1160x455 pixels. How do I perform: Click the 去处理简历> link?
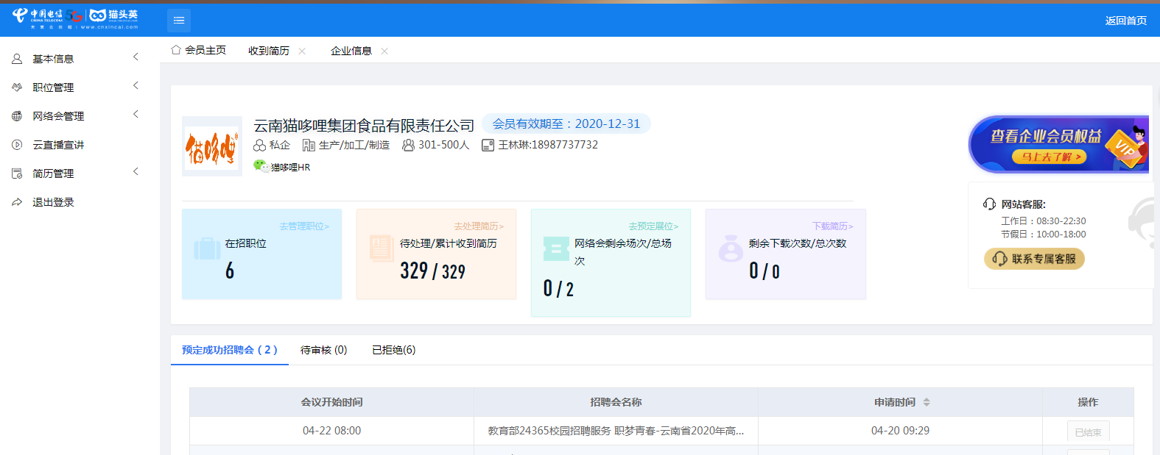click(x=479, y=226)
